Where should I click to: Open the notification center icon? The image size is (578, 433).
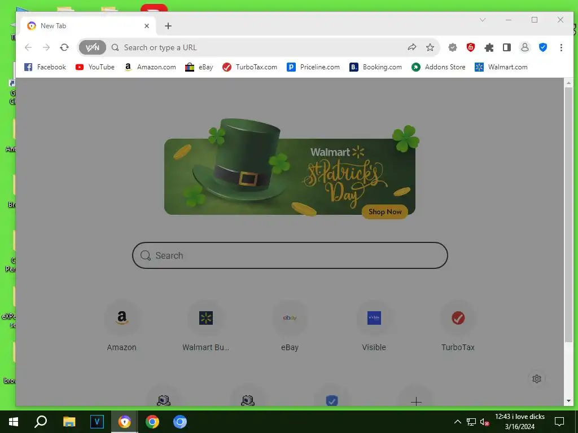pos(559,422)
